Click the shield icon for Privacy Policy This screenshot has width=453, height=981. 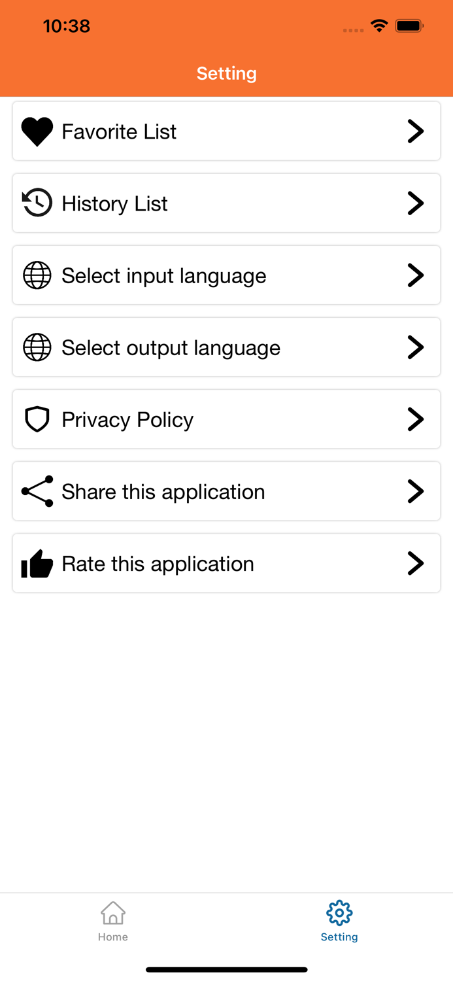37,419
